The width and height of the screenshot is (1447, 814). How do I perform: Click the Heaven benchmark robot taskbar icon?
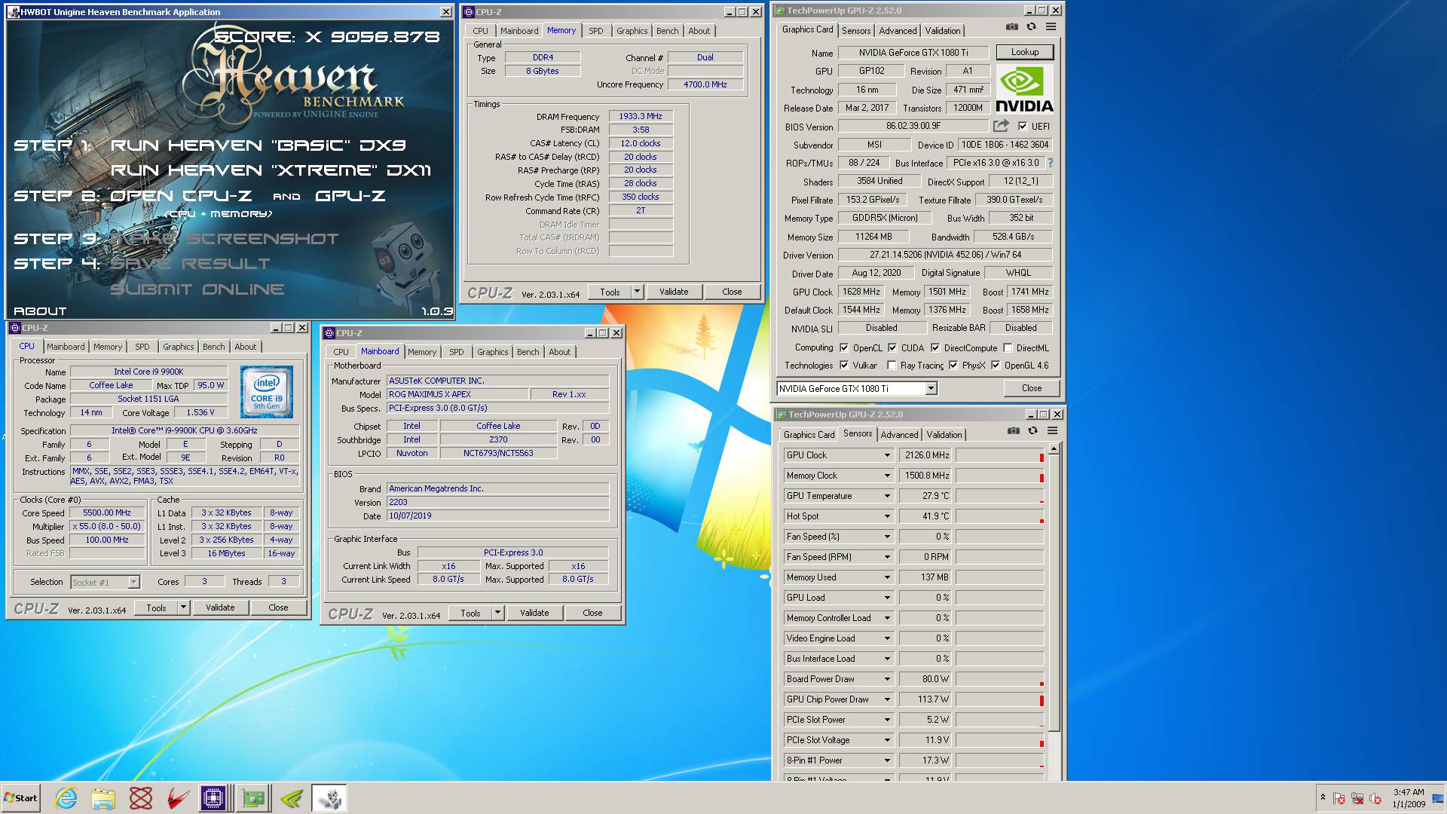coord(329,798)
